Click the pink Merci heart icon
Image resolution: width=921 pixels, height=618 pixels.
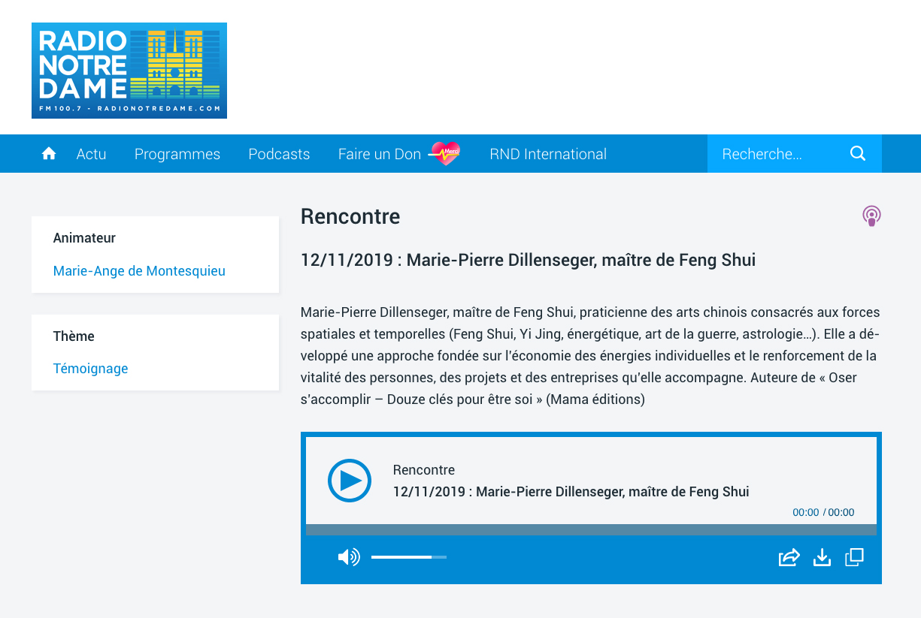[x=445, y=153]
